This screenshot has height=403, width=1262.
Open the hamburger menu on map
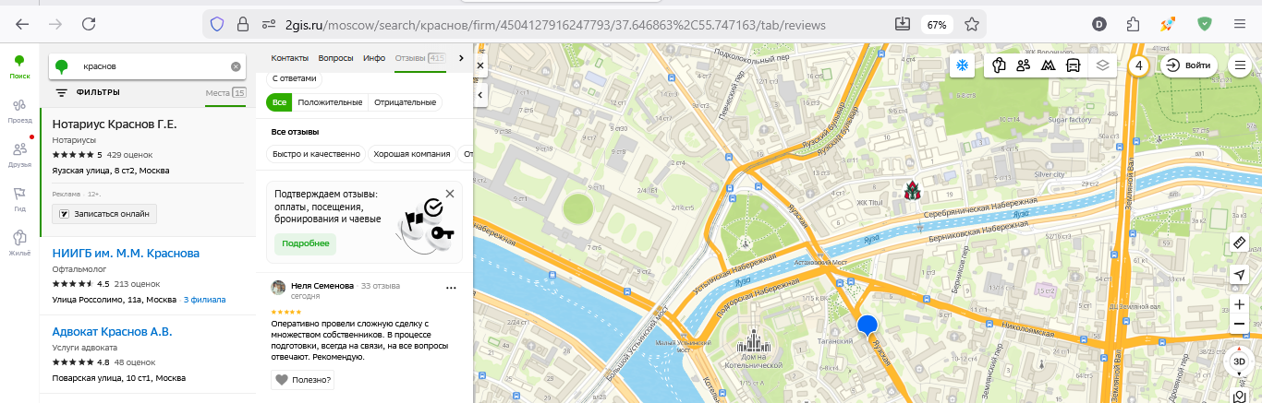point(1240,65)
